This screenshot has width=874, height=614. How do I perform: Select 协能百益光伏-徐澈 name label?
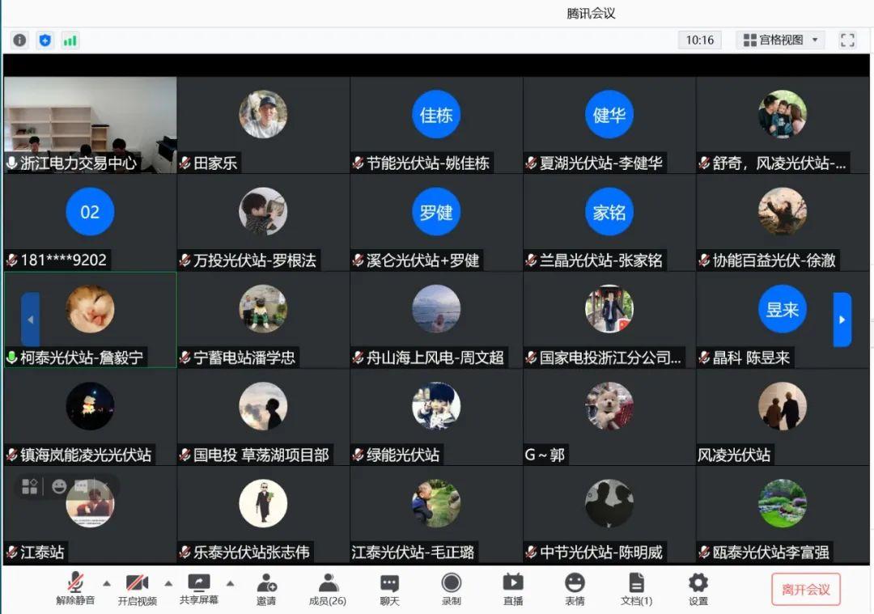pos(774,260)
